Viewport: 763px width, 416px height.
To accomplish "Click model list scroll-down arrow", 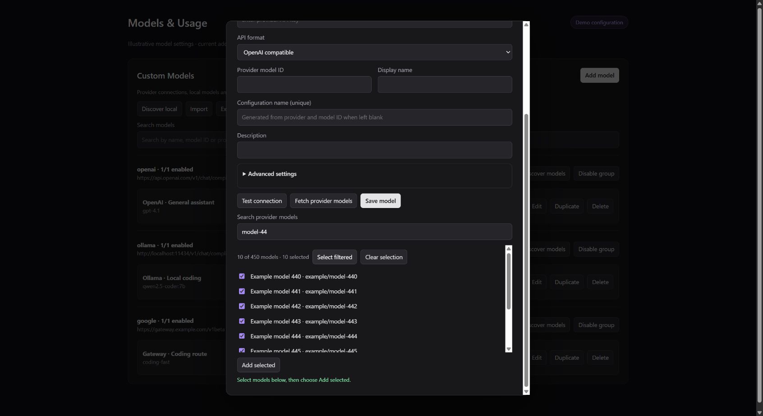I will (509, 349).
